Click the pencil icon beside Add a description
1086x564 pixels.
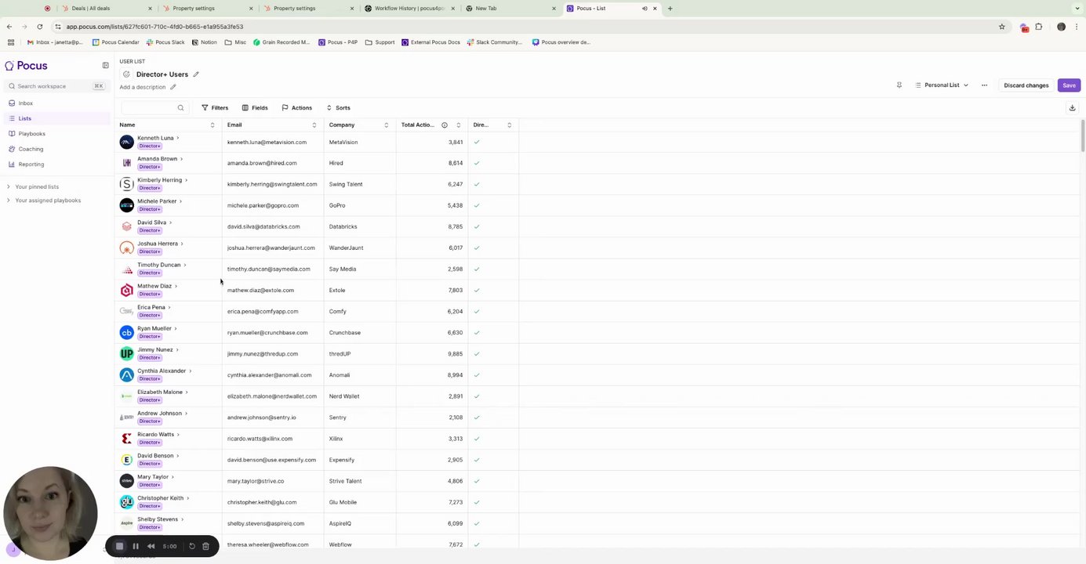click(x=173, y=87)
